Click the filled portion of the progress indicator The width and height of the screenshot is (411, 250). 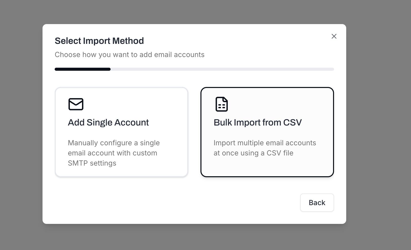(x=82, y=69)
